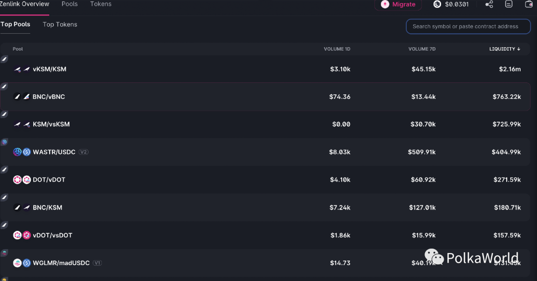Sort by Volume 1D column header
537x281 pixels.
coord(337,49)
